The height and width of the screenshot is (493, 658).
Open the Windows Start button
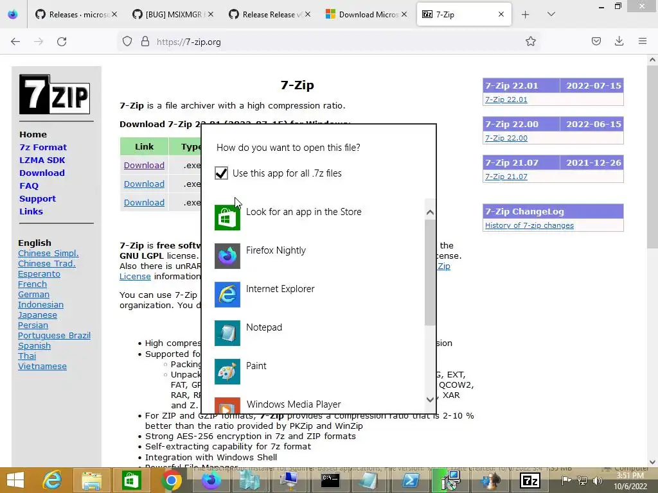15,480
